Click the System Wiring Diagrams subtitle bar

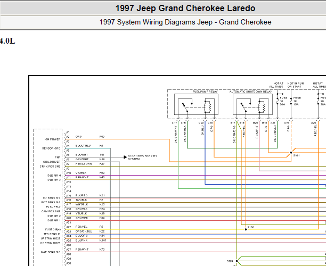pyautogui.click(x=163, y=22)
